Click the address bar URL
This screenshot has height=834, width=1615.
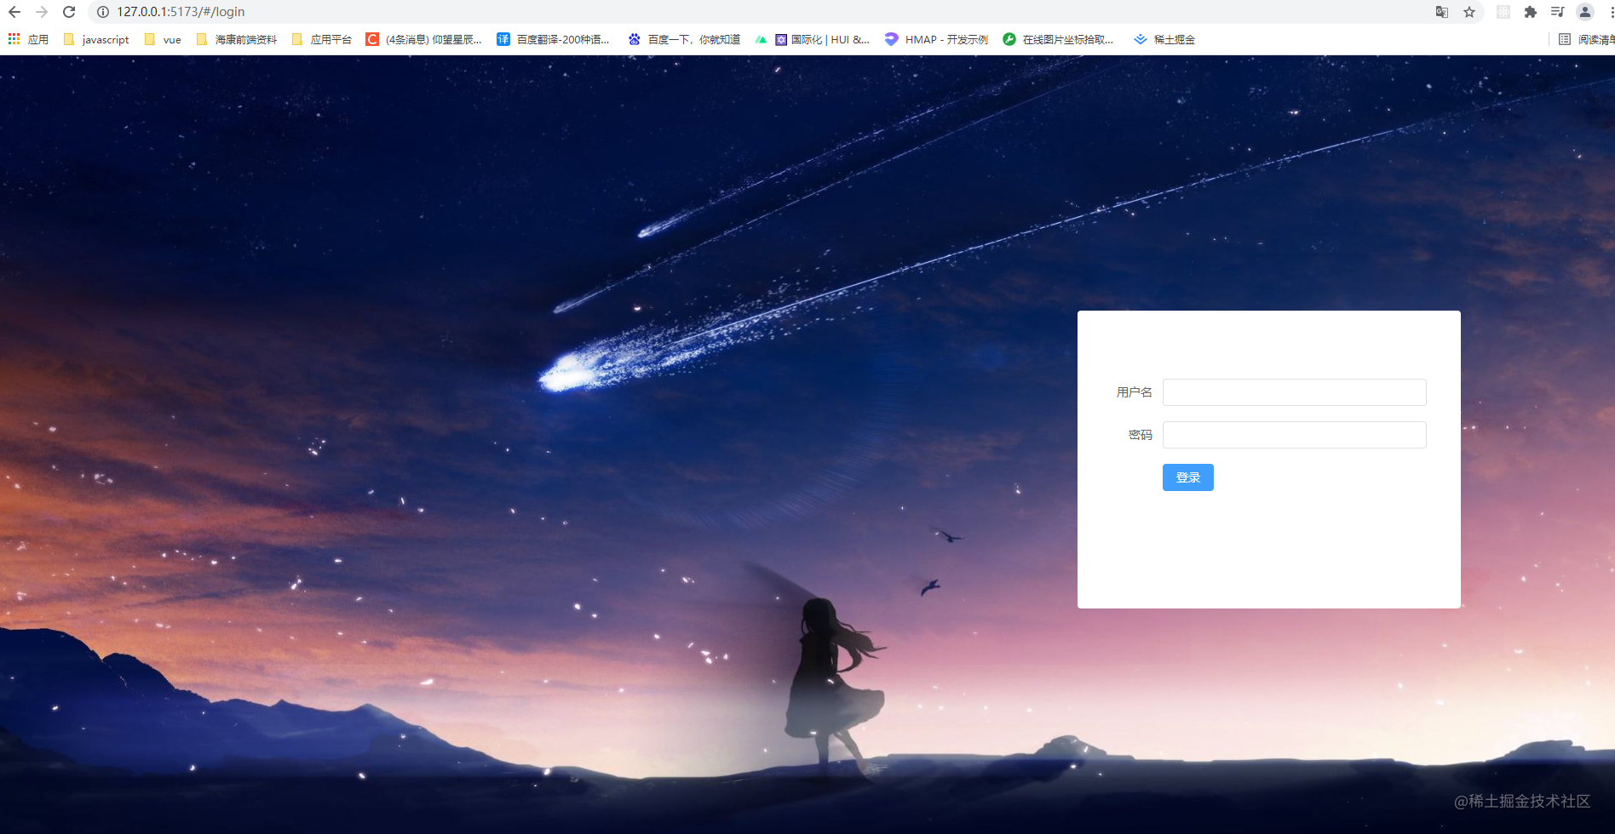tap(180, 12)
